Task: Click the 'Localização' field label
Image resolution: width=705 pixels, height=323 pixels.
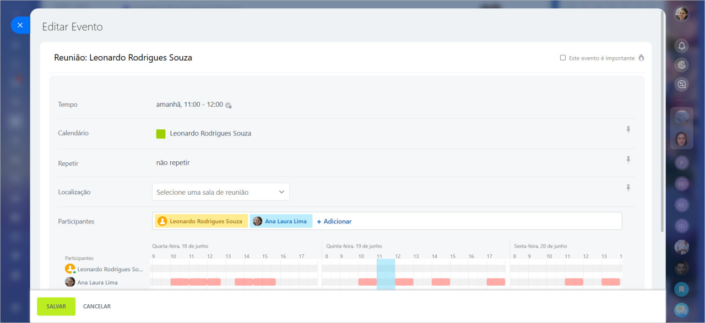Action: [74, 192]
